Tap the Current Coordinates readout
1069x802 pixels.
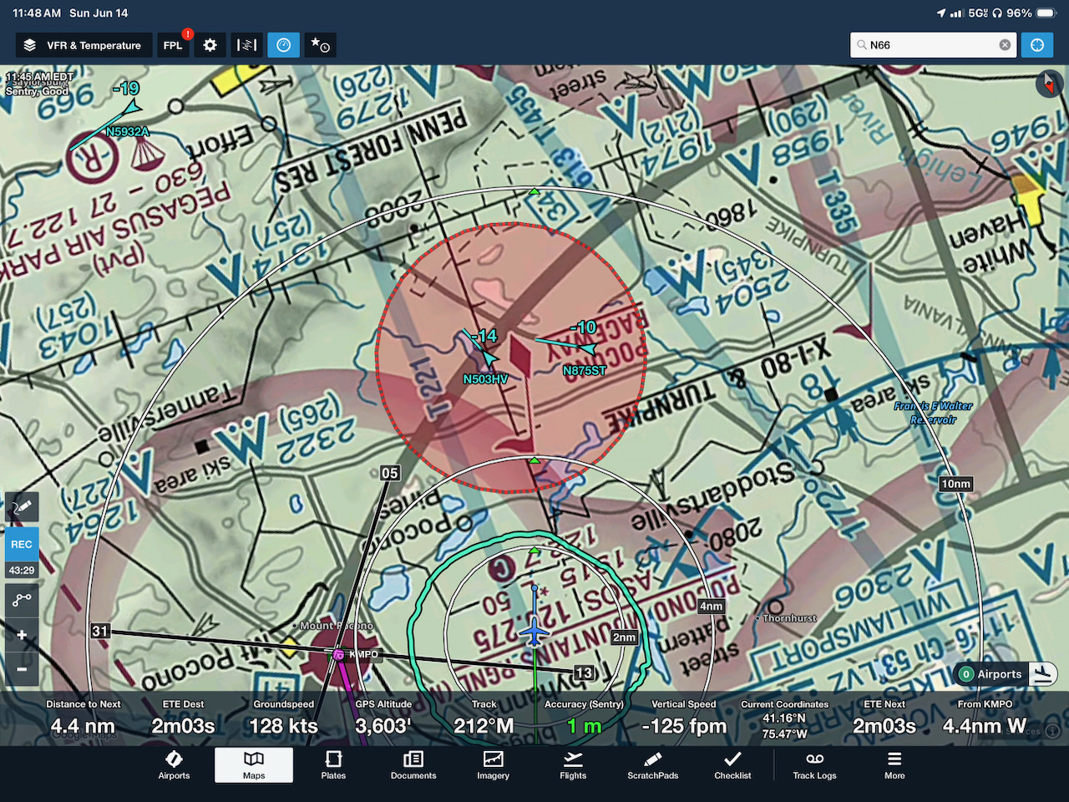(x=784, y=720)
